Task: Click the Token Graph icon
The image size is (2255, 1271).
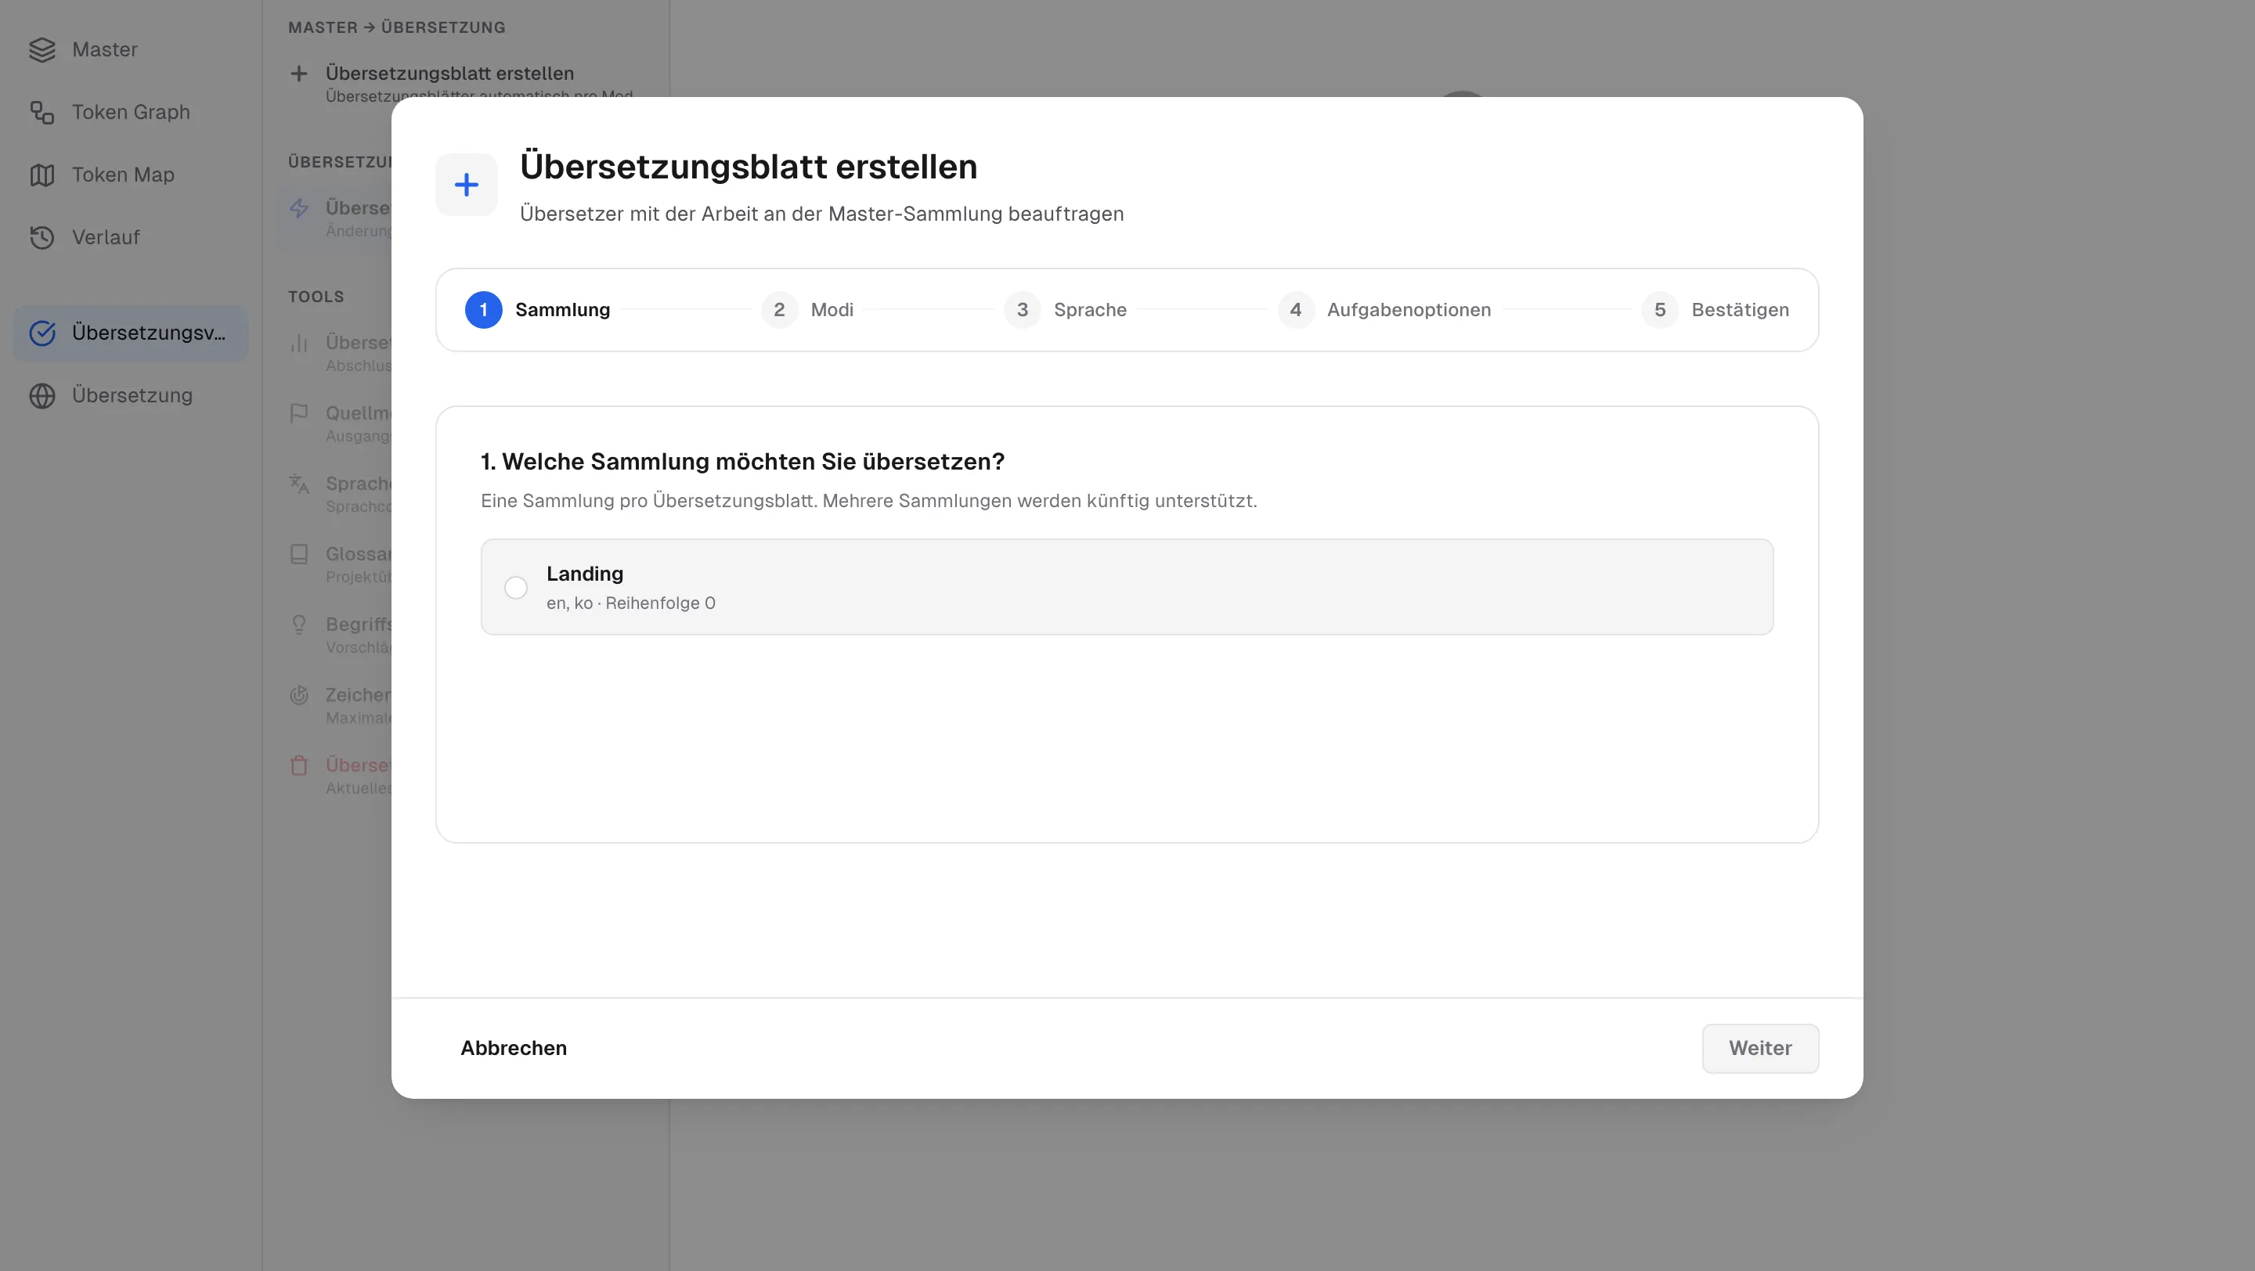Action: [x=42, y=112]
